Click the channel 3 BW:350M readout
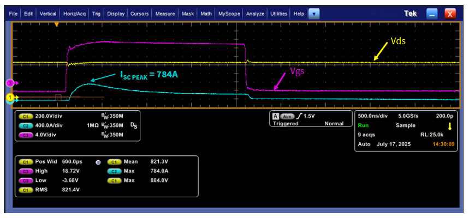This screenshot has width=469, height=218. (x=112, y=135)
